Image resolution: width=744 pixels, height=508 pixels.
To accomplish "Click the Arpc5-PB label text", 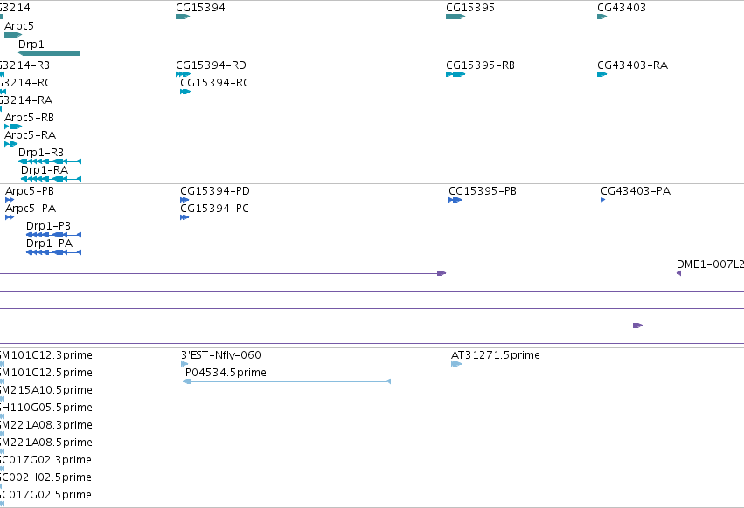I will click(30, 191).
